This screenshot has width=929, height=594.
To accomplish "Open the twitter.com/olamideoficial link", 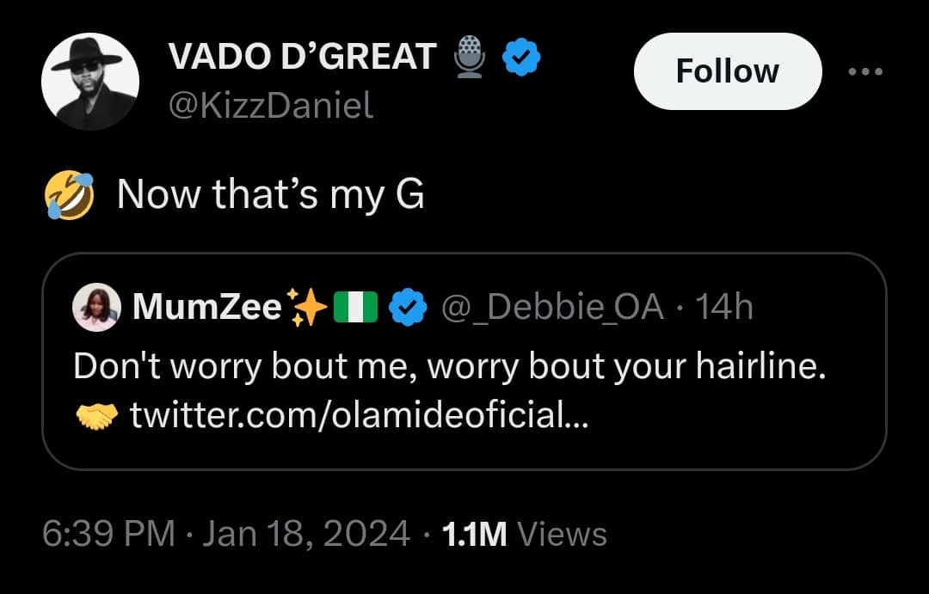I will click(359, 417).
